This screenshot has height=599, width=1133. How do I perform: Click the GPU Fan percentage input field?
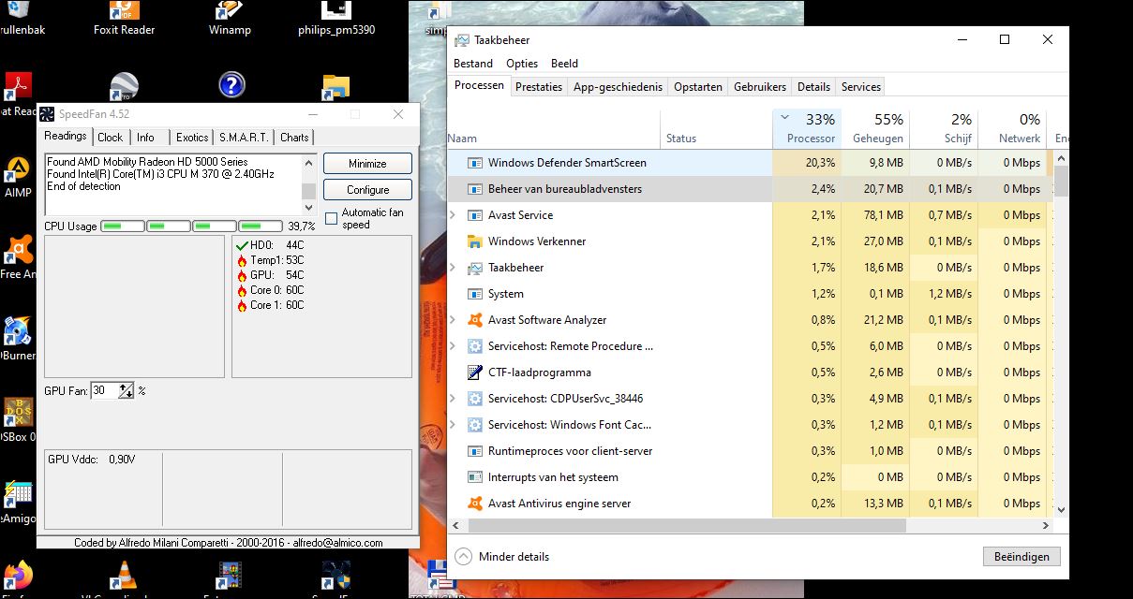(104, 390)
